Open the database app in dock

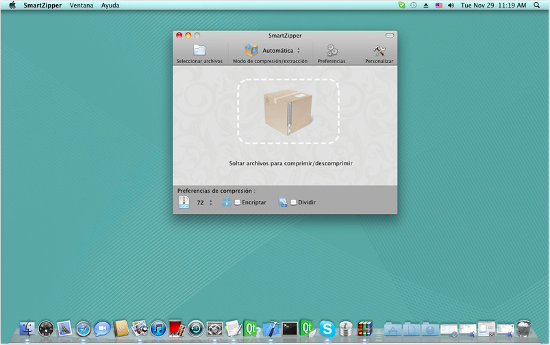click(346, 329)
